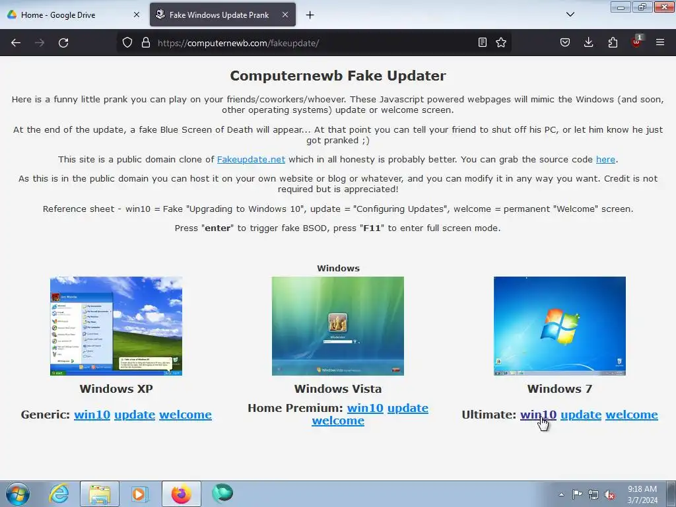Show hidden tray icons arrow
Screen dimensions: 676x507
[561, 494]
